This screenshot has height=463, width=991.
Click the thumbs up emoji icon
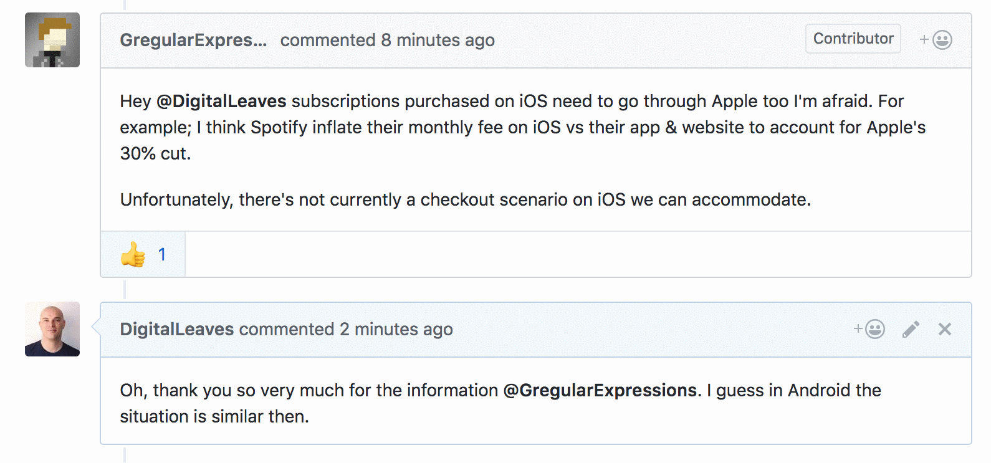click(x=133, y=254)
